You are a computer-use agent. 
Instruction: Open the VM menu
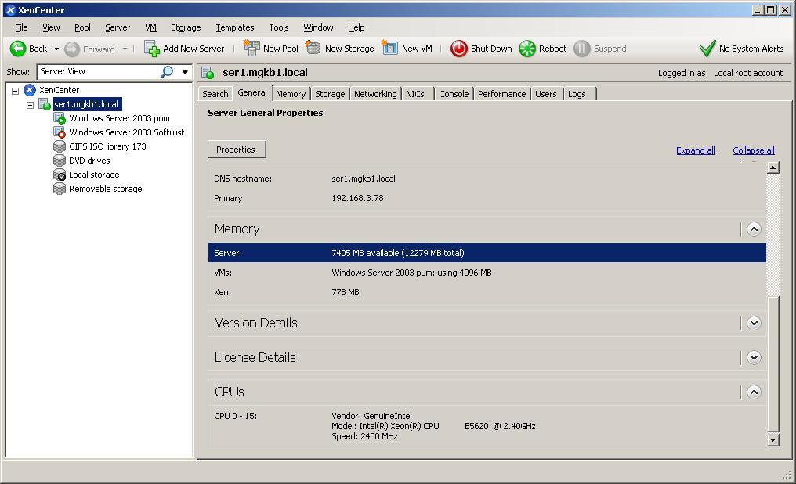pos(150,27)
